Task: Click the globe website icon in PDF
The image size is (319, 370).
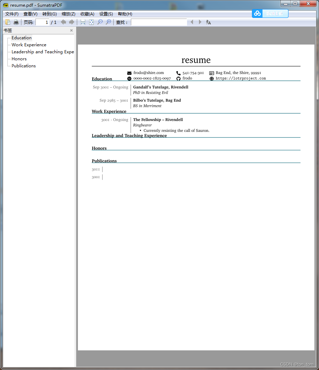Action: [x=212, y=79]
